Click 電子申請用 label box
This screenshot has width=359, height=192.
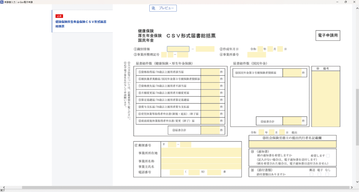[x=328, y=36]
